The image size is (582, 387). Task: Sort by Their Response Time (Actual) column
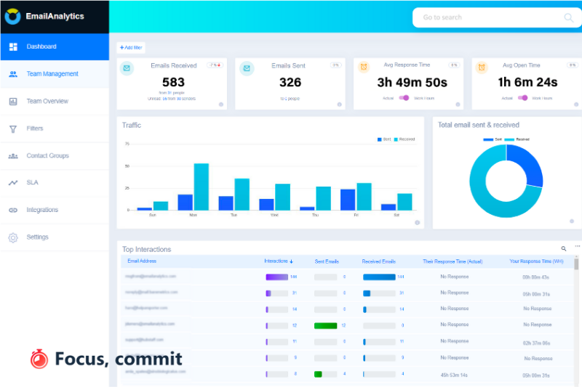click(453, 261)
